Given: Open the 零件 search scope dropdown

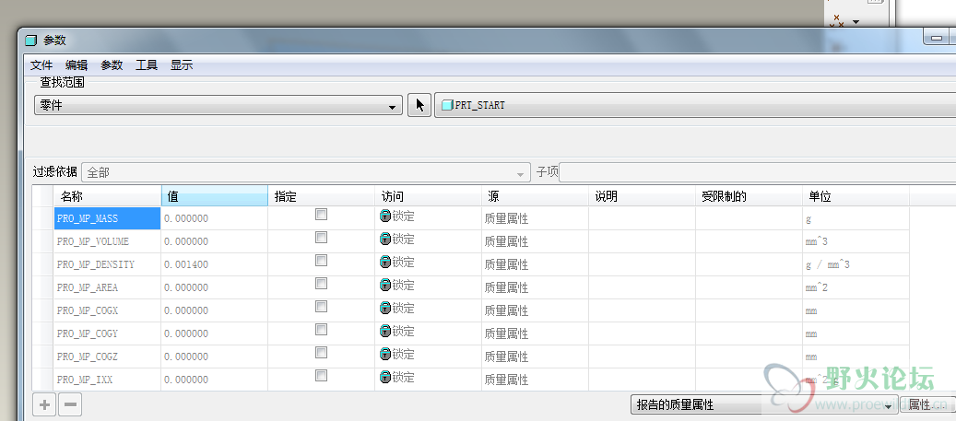Looking at the screenshot, I should tap(218, 105).
